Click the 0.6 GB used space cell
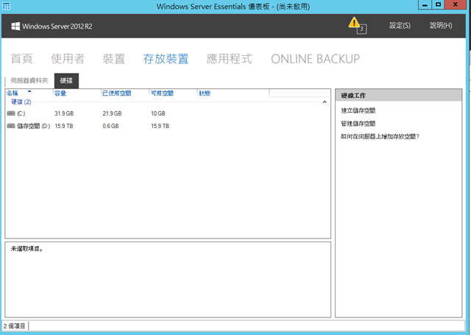471x335 pixels. pos(110,126)
